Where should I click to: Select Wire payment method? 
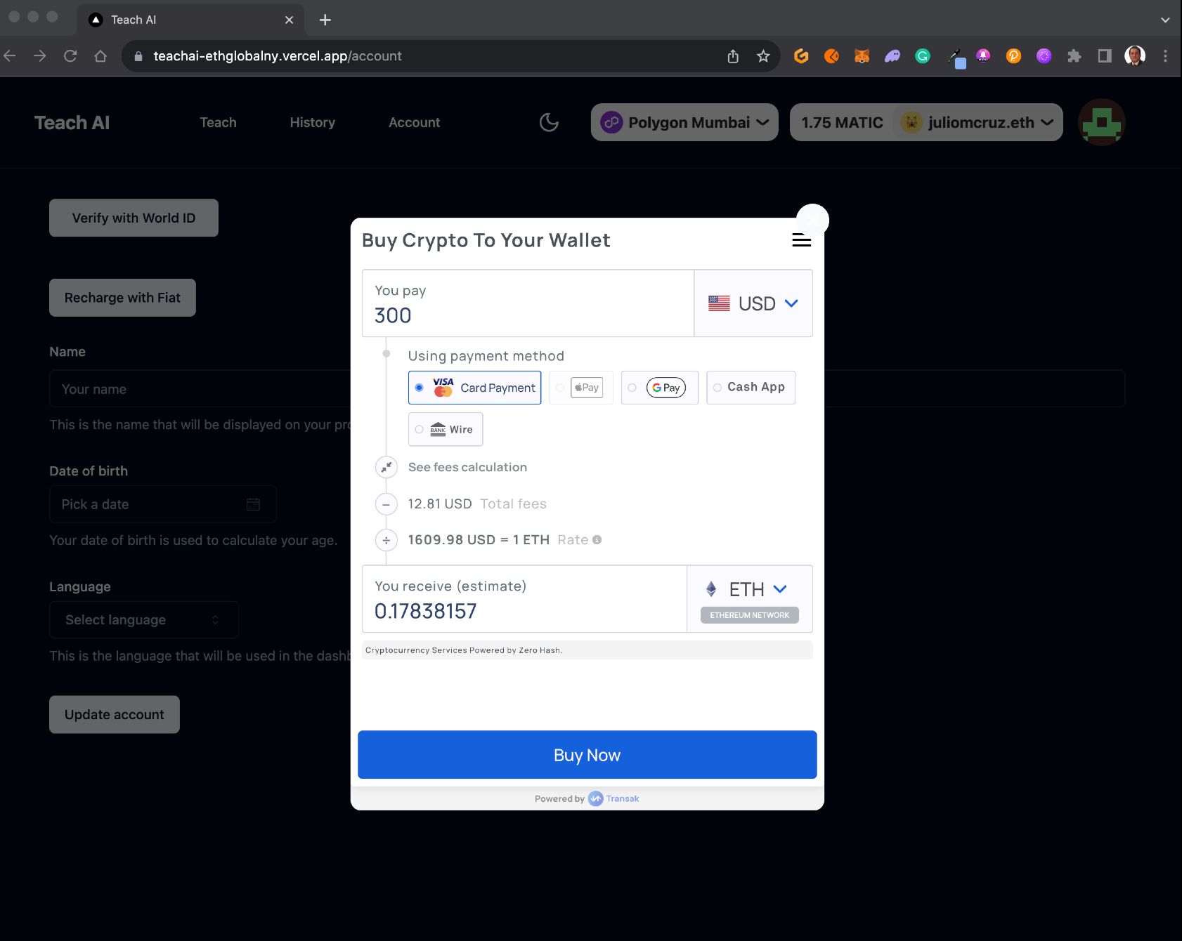446,429
